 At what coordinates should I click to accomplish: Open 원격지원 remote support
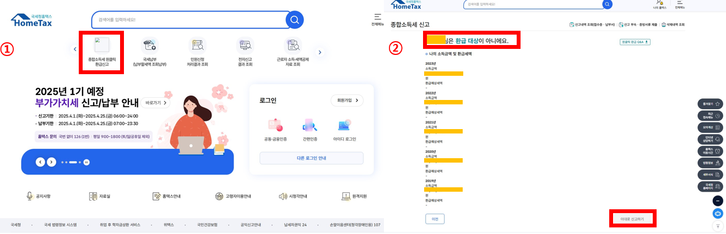pyautogui.click(x=354, y=196)
